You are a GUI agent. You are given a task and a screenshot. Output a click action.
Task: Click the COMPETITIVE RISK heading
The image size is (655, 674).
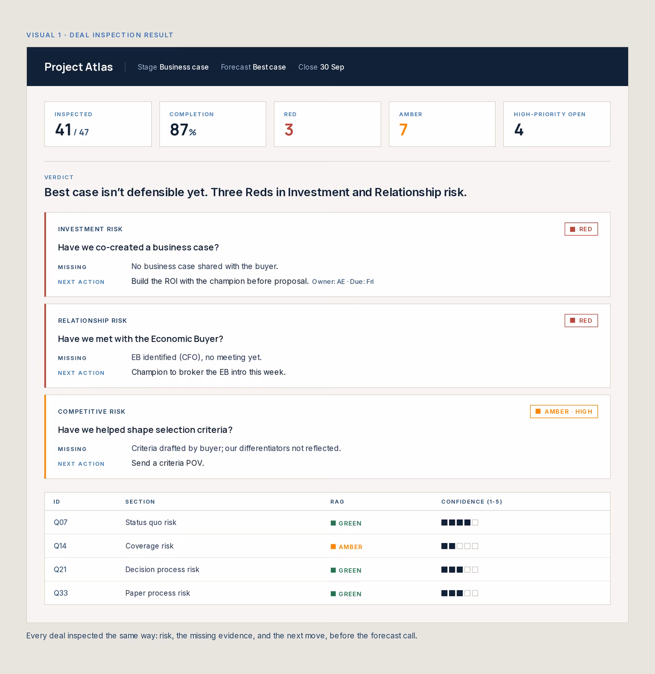92,412
